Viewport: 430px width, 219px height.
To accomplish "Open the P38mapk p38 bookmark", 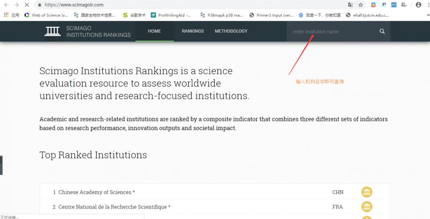I will point(221,15).
